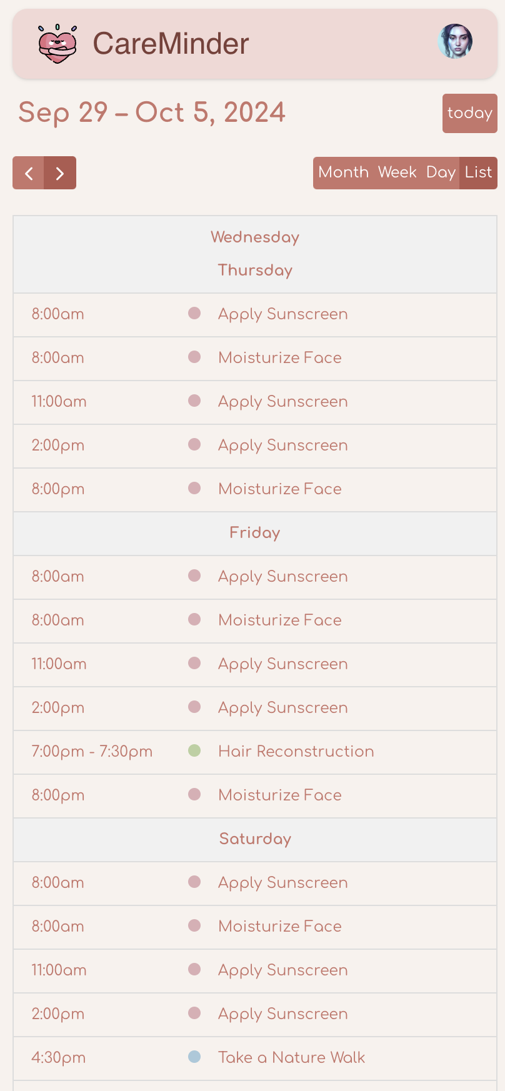Select the Friday day header
Image resolution: width=505 pixels, height=1091 pixels.
click(x=255, y=533)
